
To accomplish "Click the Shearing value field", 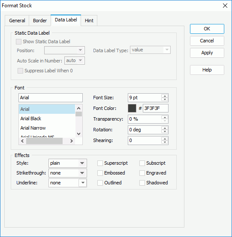I will tap(145, 140).
